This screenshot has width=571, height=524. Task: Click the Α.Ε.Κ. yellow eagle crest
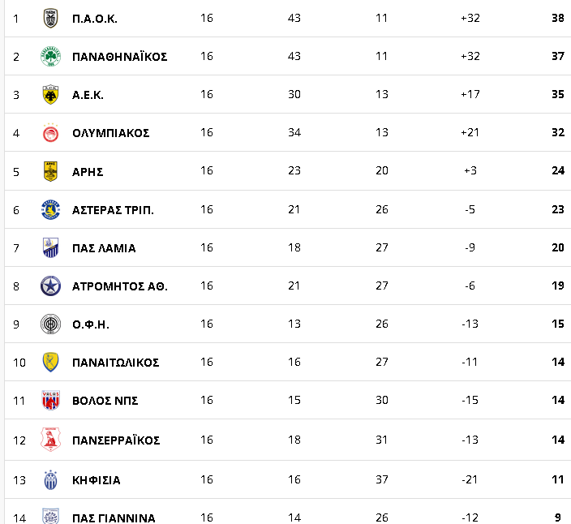50,95
